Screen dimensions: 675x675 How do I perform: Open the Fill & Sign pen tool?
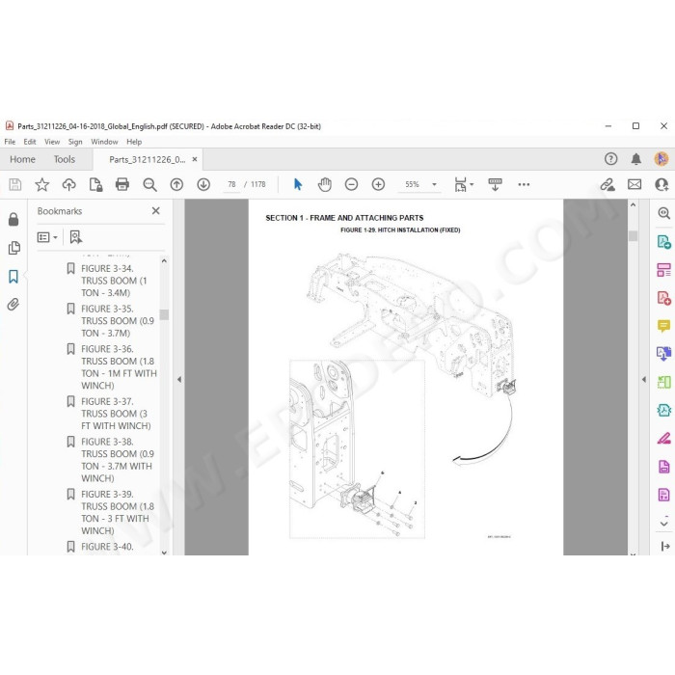coord(663,438)
